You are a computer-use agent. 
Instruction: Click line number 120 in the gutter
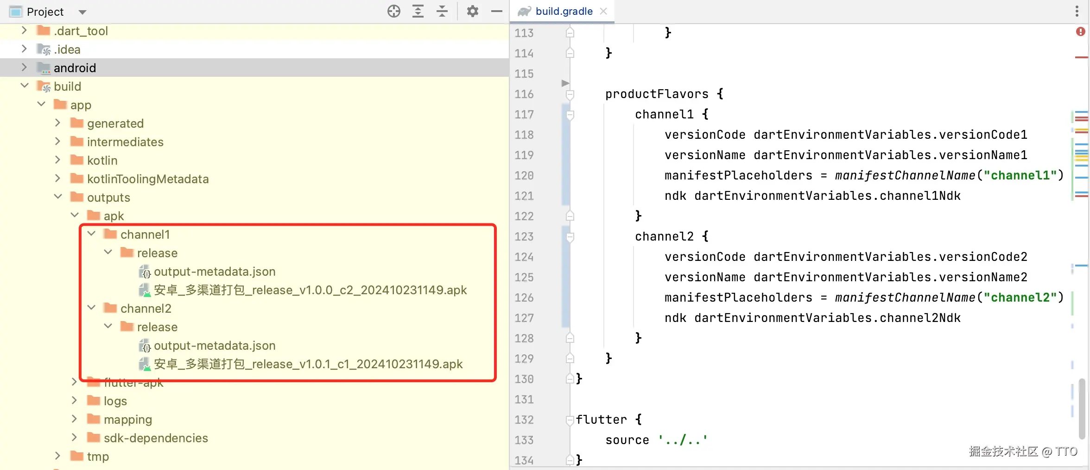pos(524,176)
